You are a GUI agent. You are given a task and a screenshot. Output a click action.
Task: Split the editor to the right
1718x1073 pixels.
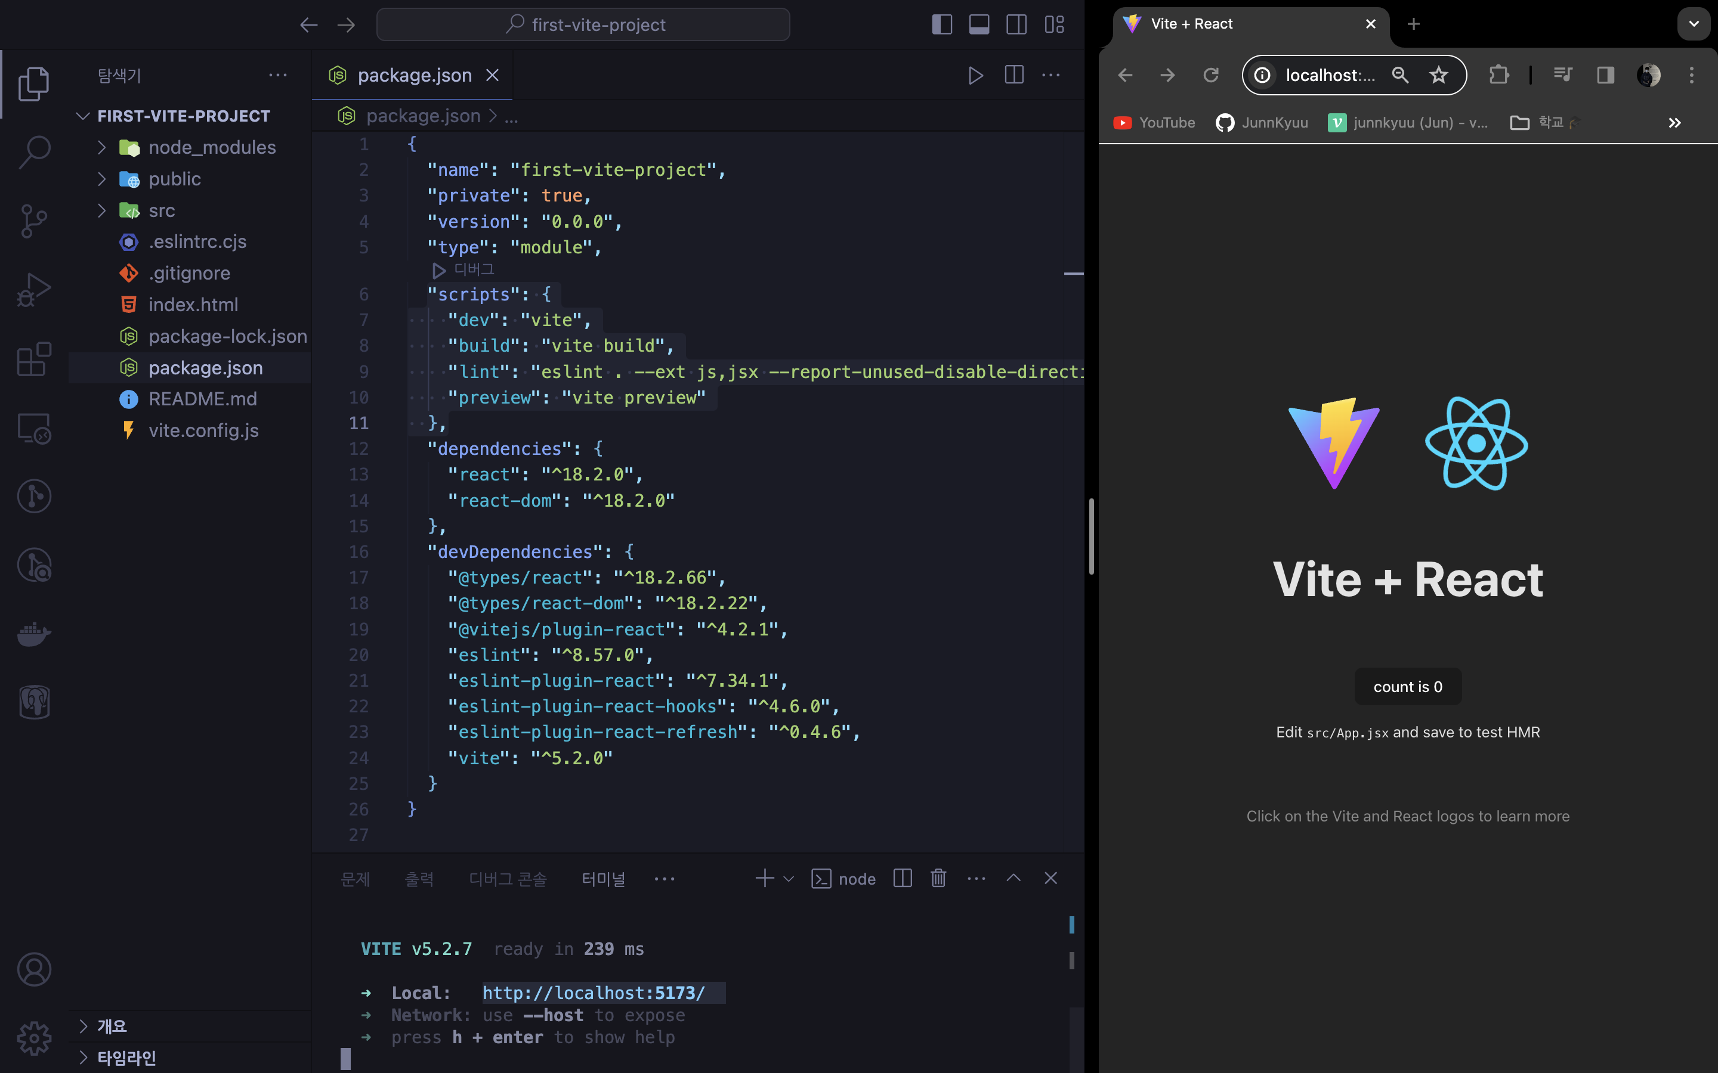point(1015,75)
